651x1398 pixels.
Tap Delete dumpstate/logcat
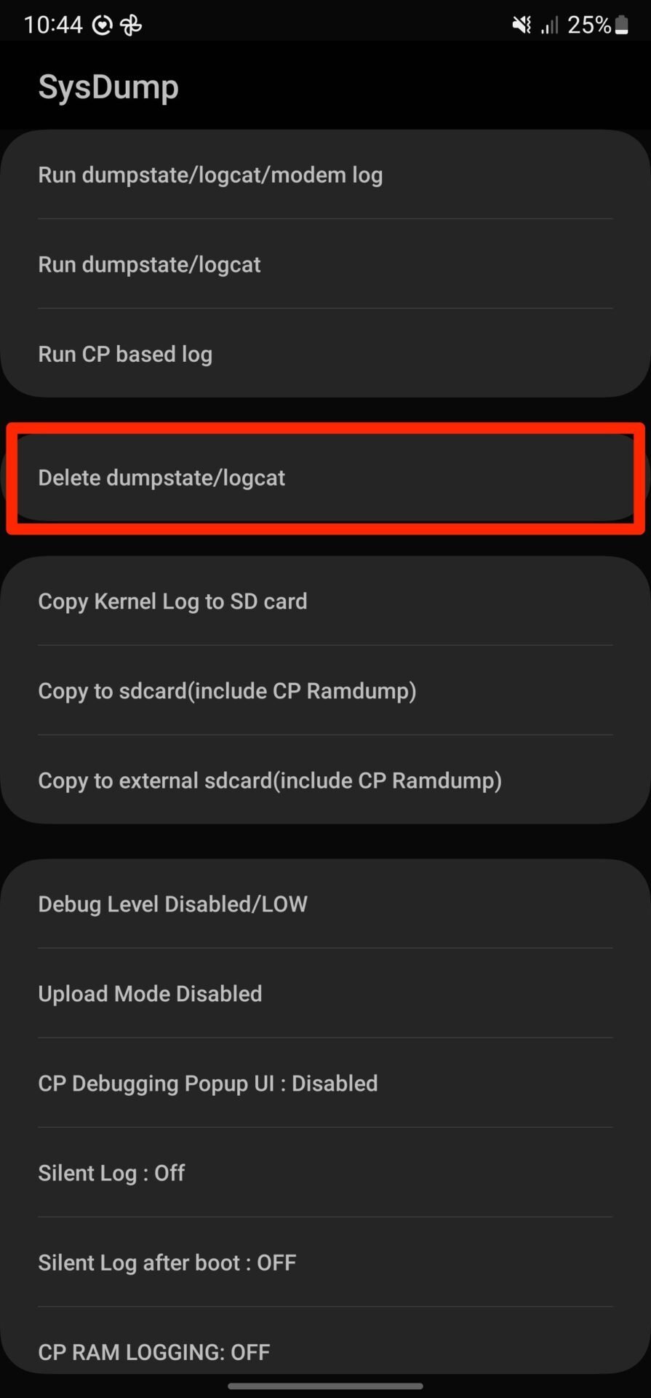point(325,478)
